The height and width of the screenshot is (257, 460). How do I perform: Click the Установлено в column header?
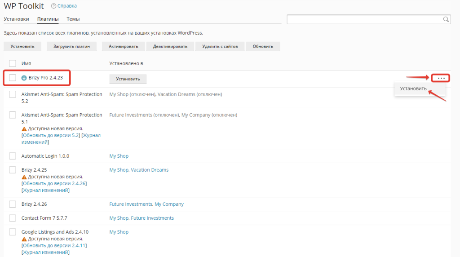(126, 63)
